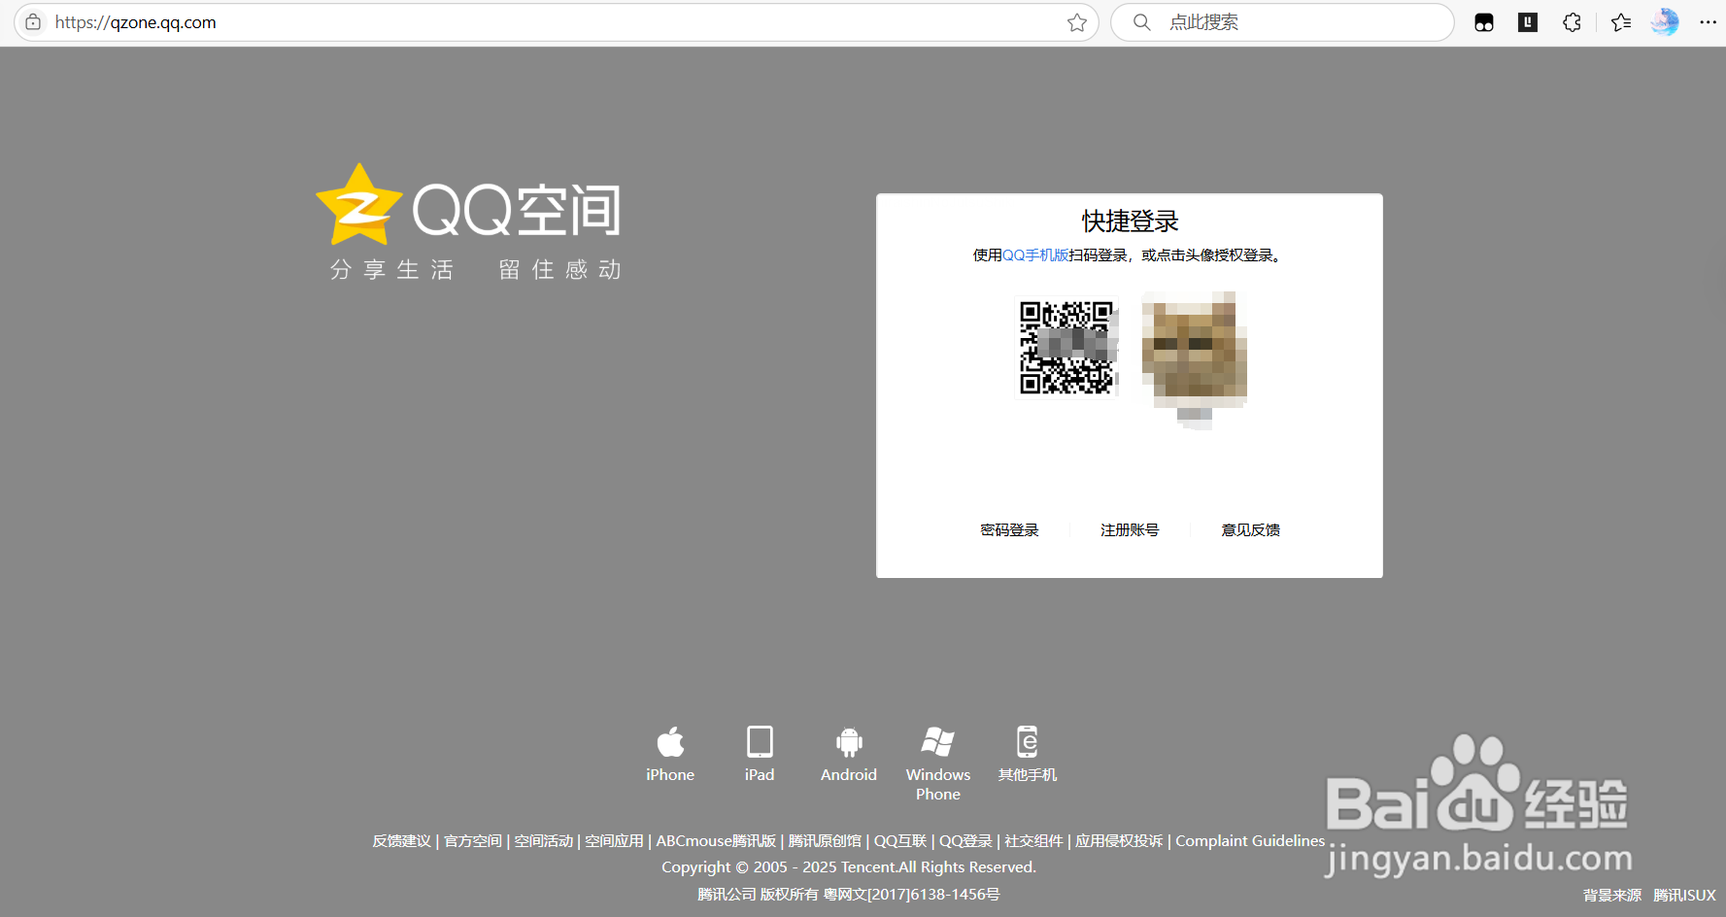Open 密码登录 password login
1726x917 pixels.
[1008, 529]
